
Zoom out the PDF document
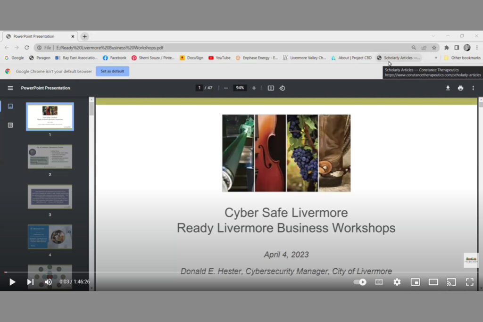click(226, 88)
